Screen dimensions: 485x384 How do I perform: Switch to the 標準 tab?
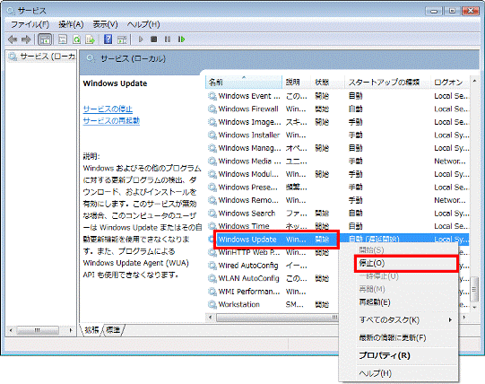click(113, 330)
